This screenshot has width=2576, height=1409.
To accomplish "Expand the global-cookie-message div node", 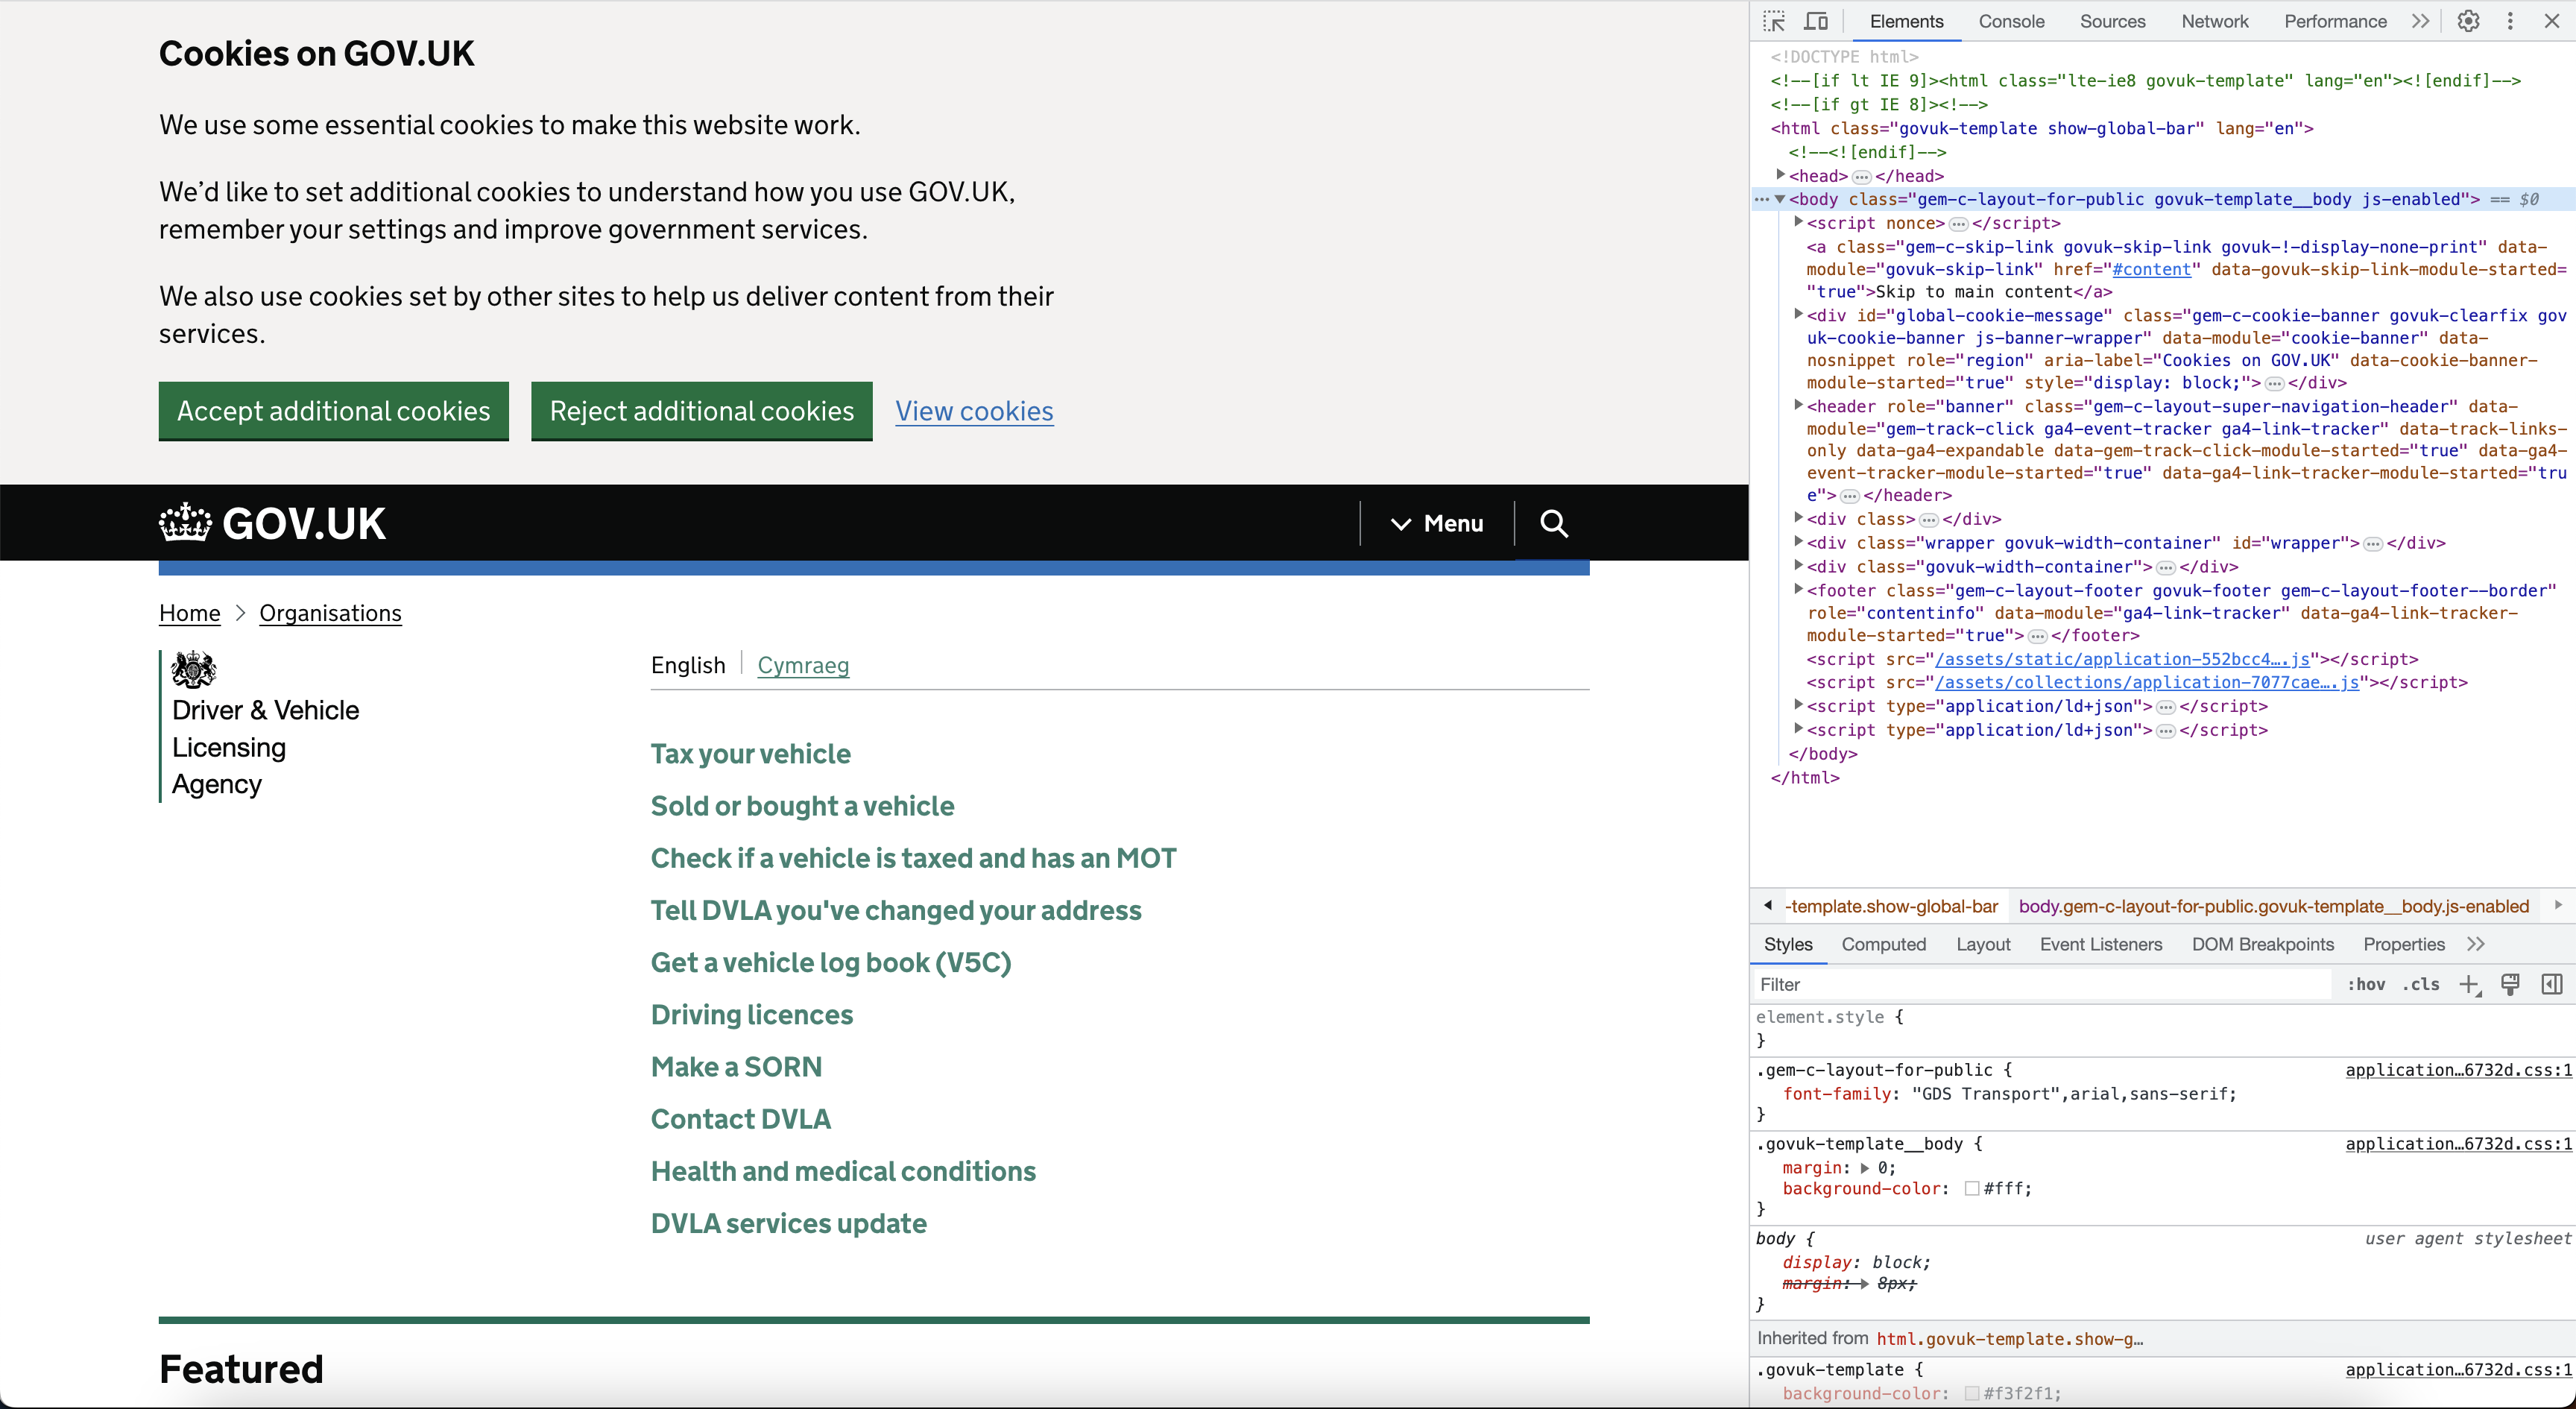I will [1799, 314].
